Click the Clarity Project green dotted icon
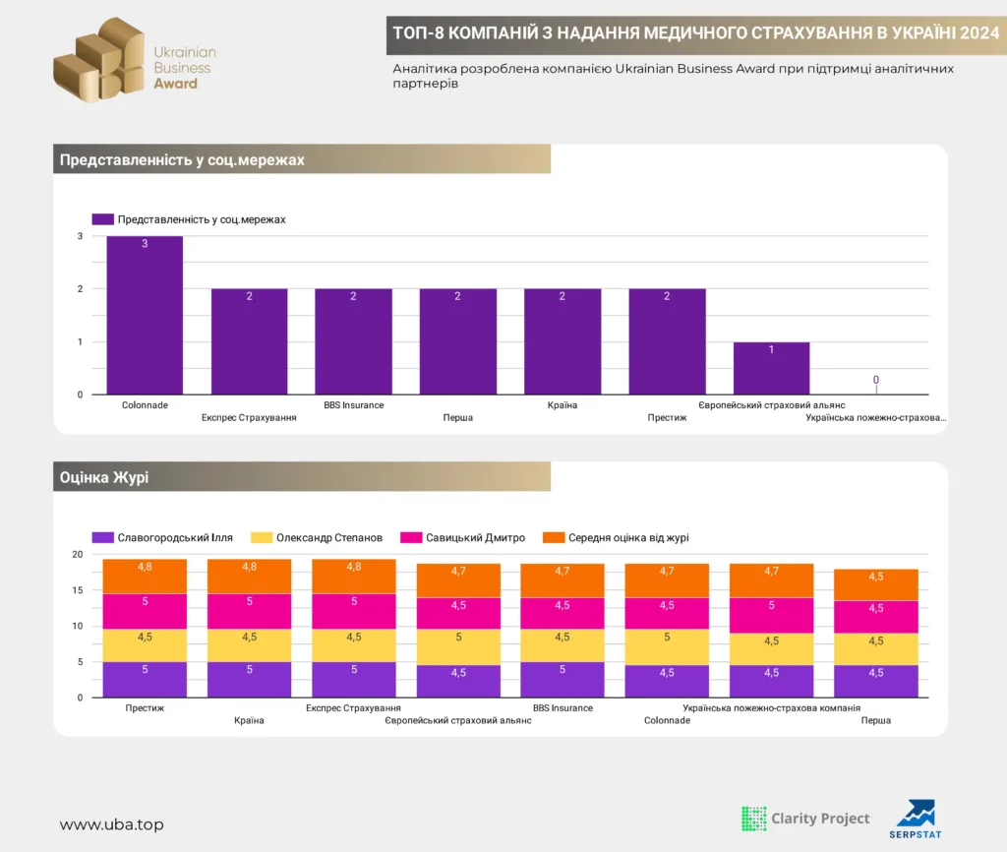 click(x=754, y=819)
